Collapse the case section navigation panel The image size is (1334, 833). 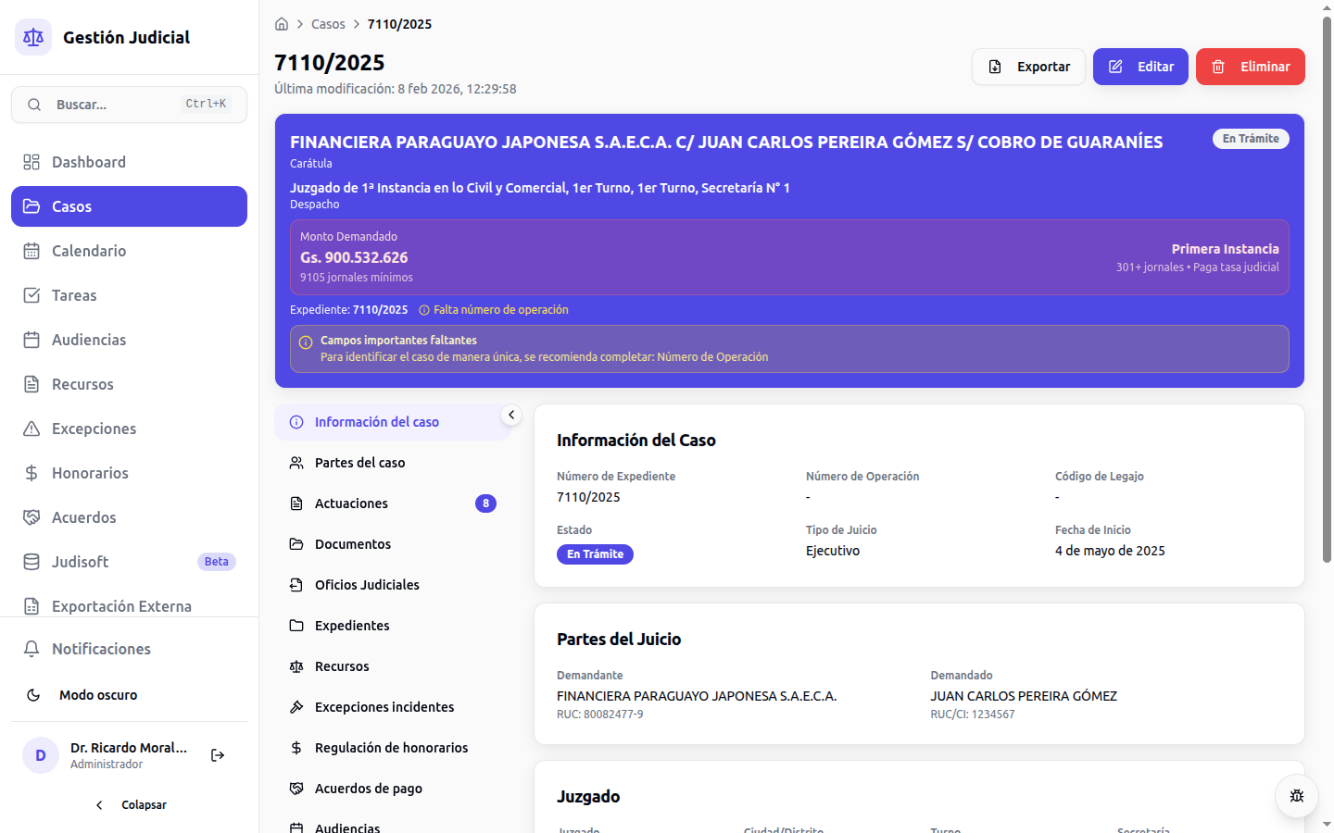(511, 415)
